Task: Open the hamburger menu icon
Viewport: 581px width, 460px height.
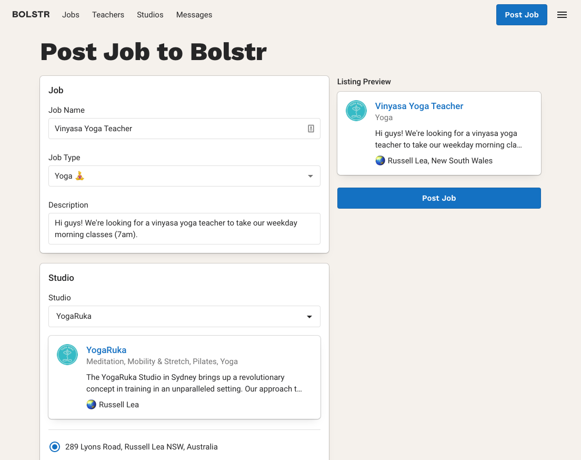Action: [562, 15]
